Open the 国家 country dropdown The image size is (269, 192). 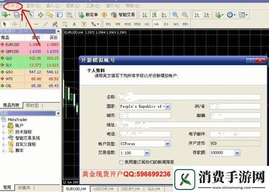pyautogui.click(x=168, y=107)
